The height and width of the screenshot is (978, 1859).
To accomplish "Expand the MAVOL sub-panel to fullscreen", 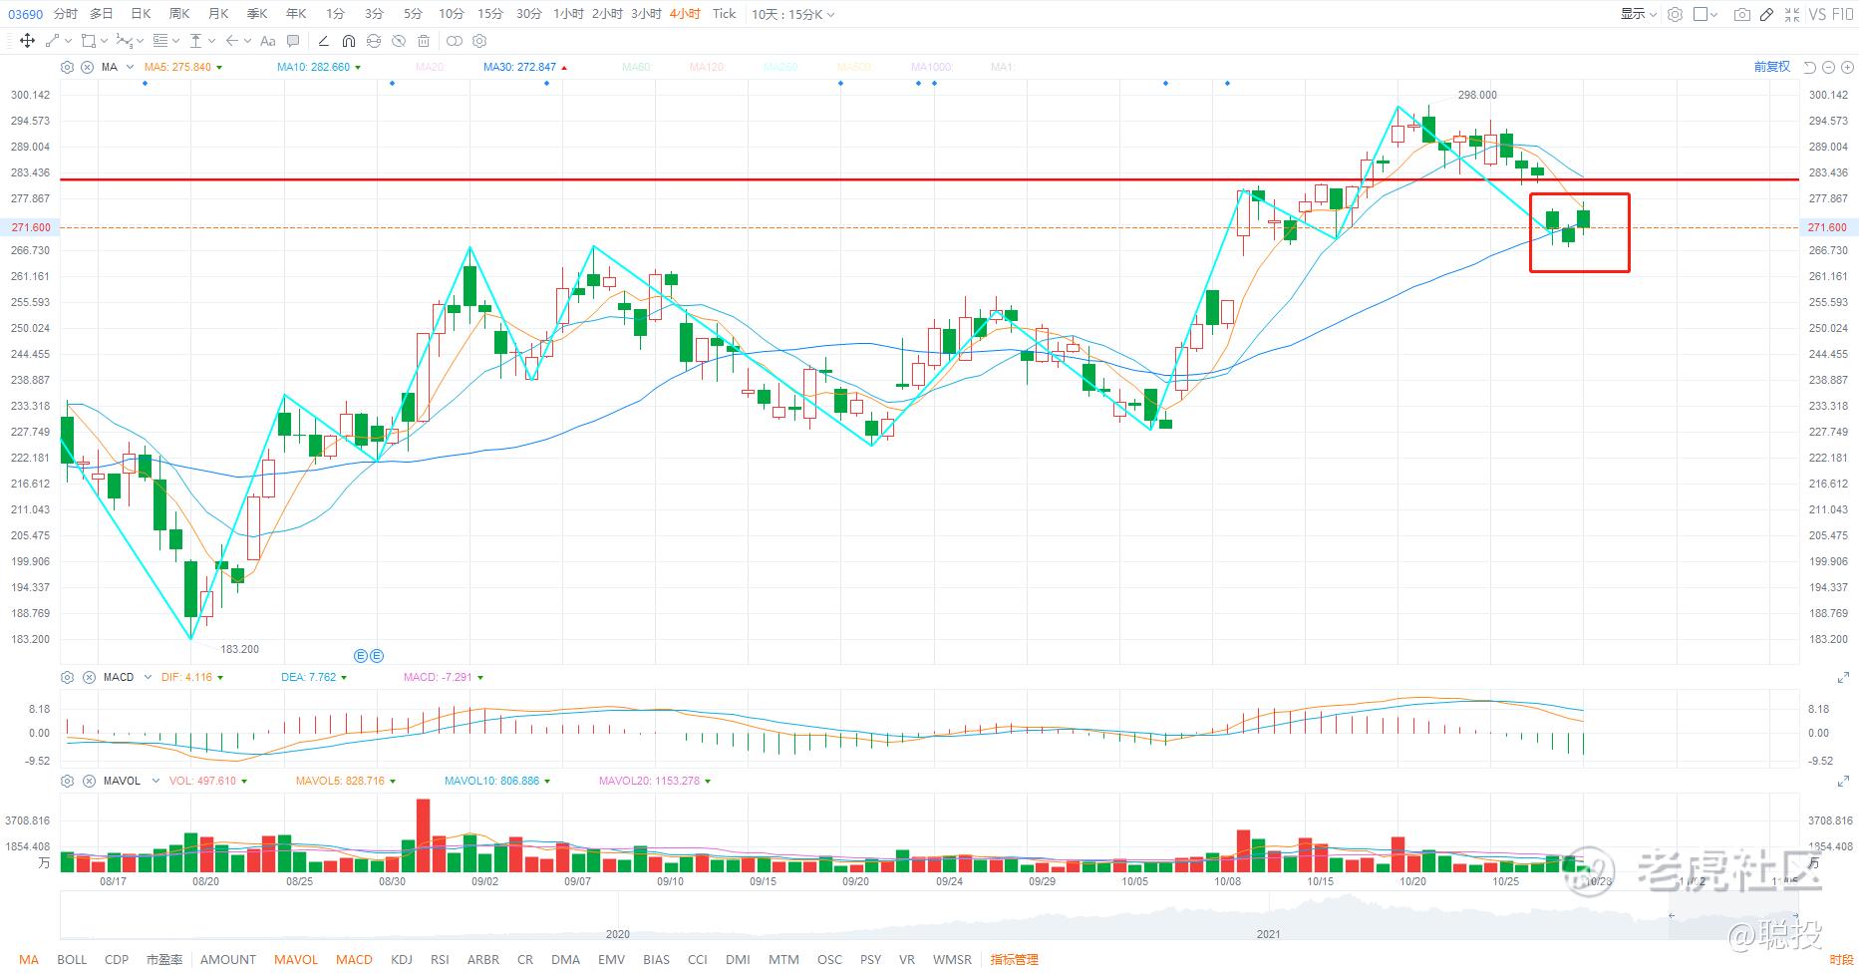I will tap(1843, 782).
